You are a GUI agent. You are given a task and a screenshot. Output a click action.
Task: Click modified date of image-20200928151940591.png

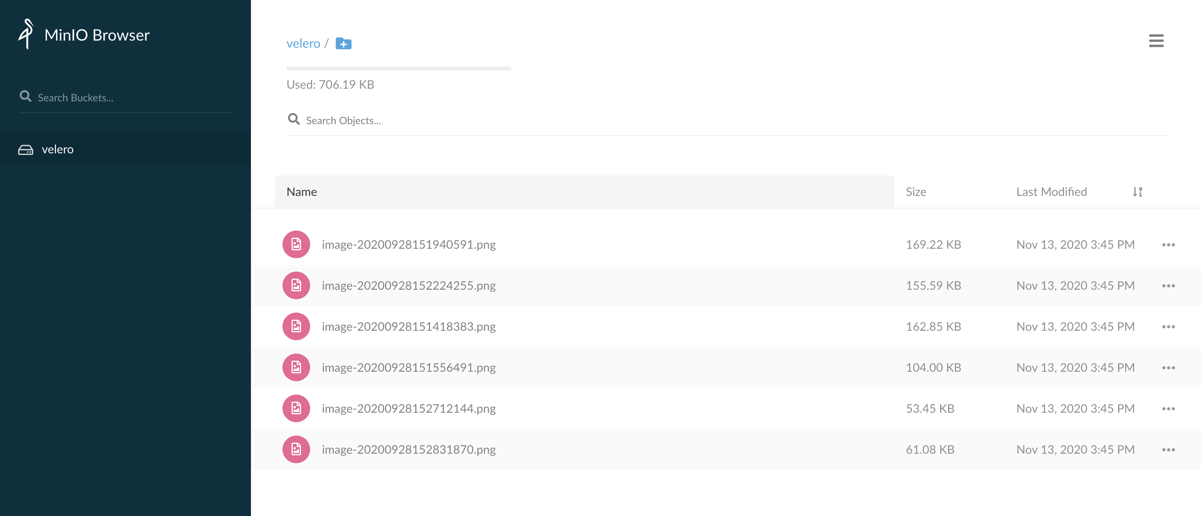point(1075,244)
